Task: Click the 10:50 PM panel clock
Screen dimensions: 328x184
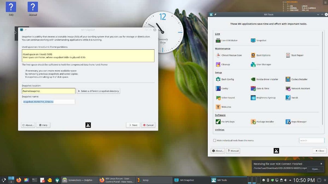Action: [x=304, y=180]
